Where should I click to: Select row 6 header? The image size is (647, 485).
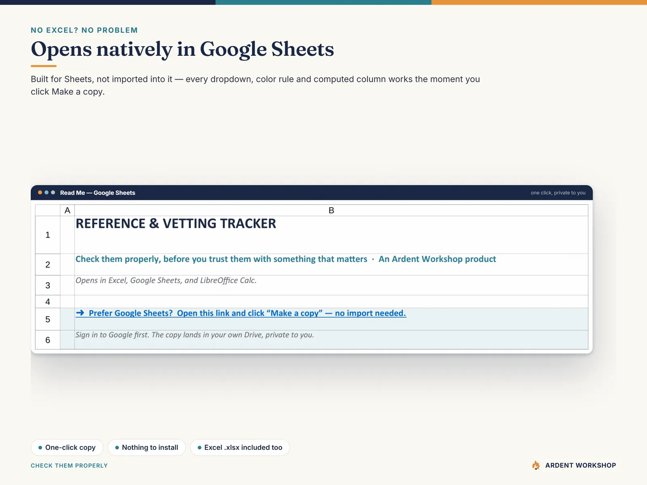coord(48,340)
